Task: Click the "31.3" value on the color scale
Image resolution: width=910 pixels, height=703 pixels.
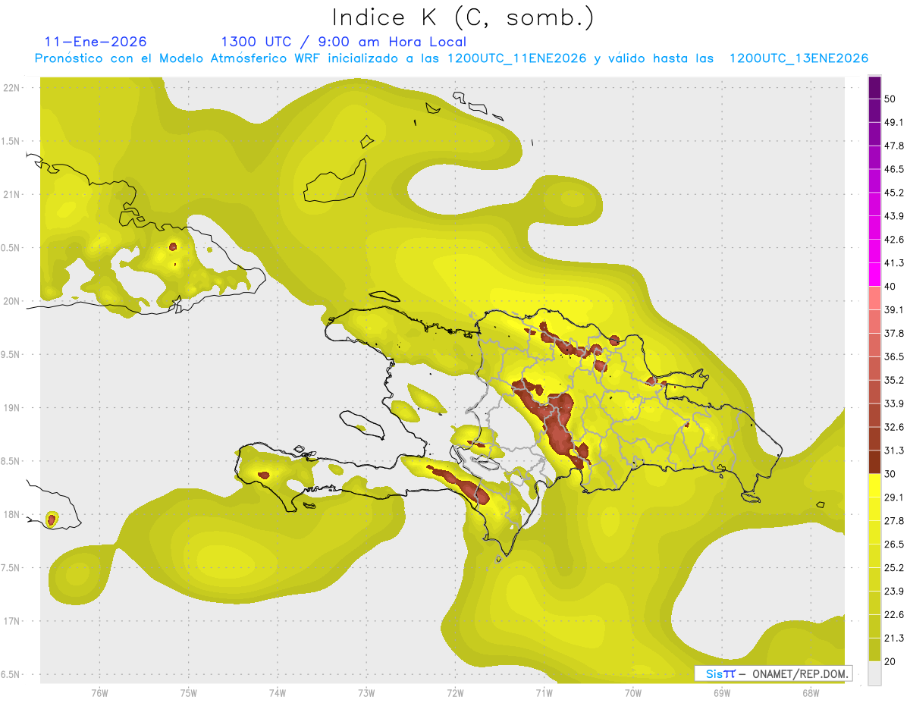Action: click(894, 450)
